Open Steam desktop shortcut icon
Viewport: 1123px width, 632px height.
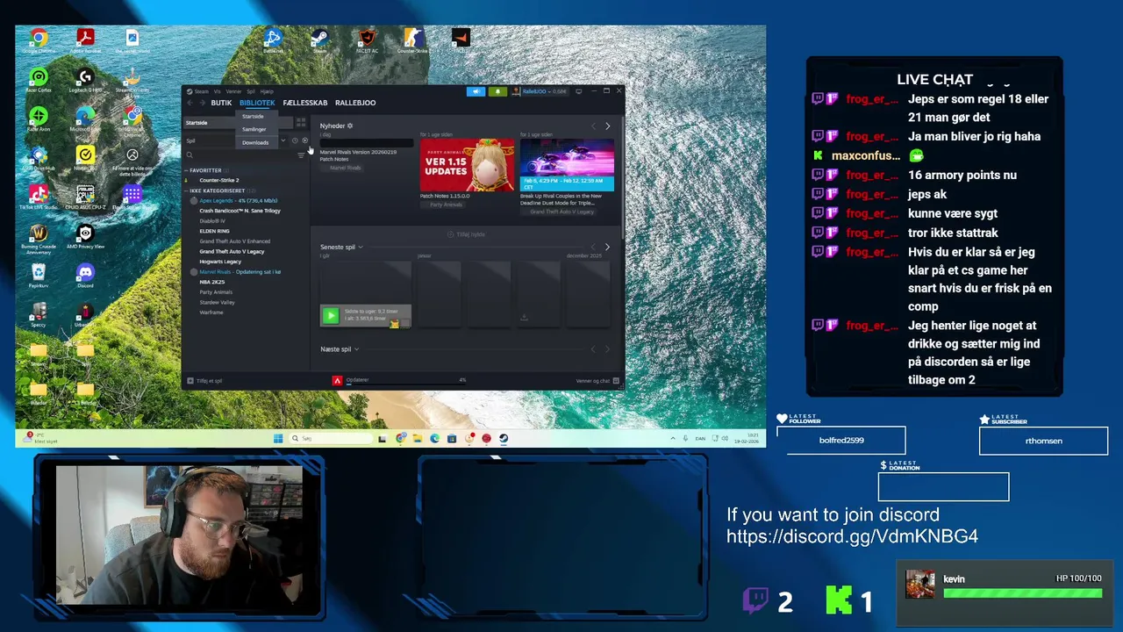[x=320, y=38]
